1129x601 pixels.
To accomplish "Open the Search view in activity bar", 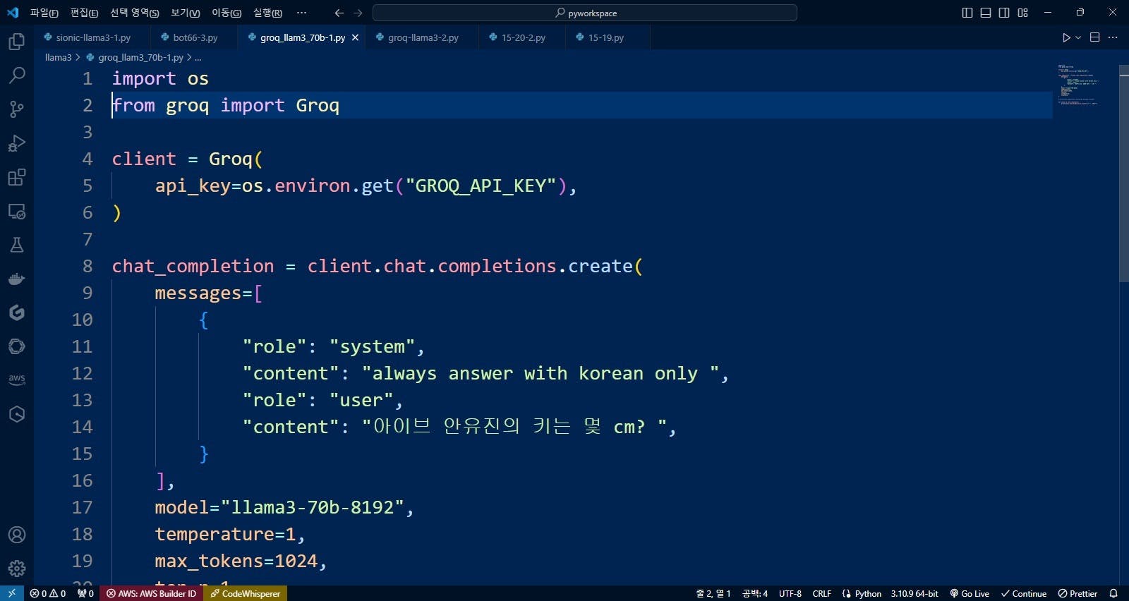I will point(17,75).
